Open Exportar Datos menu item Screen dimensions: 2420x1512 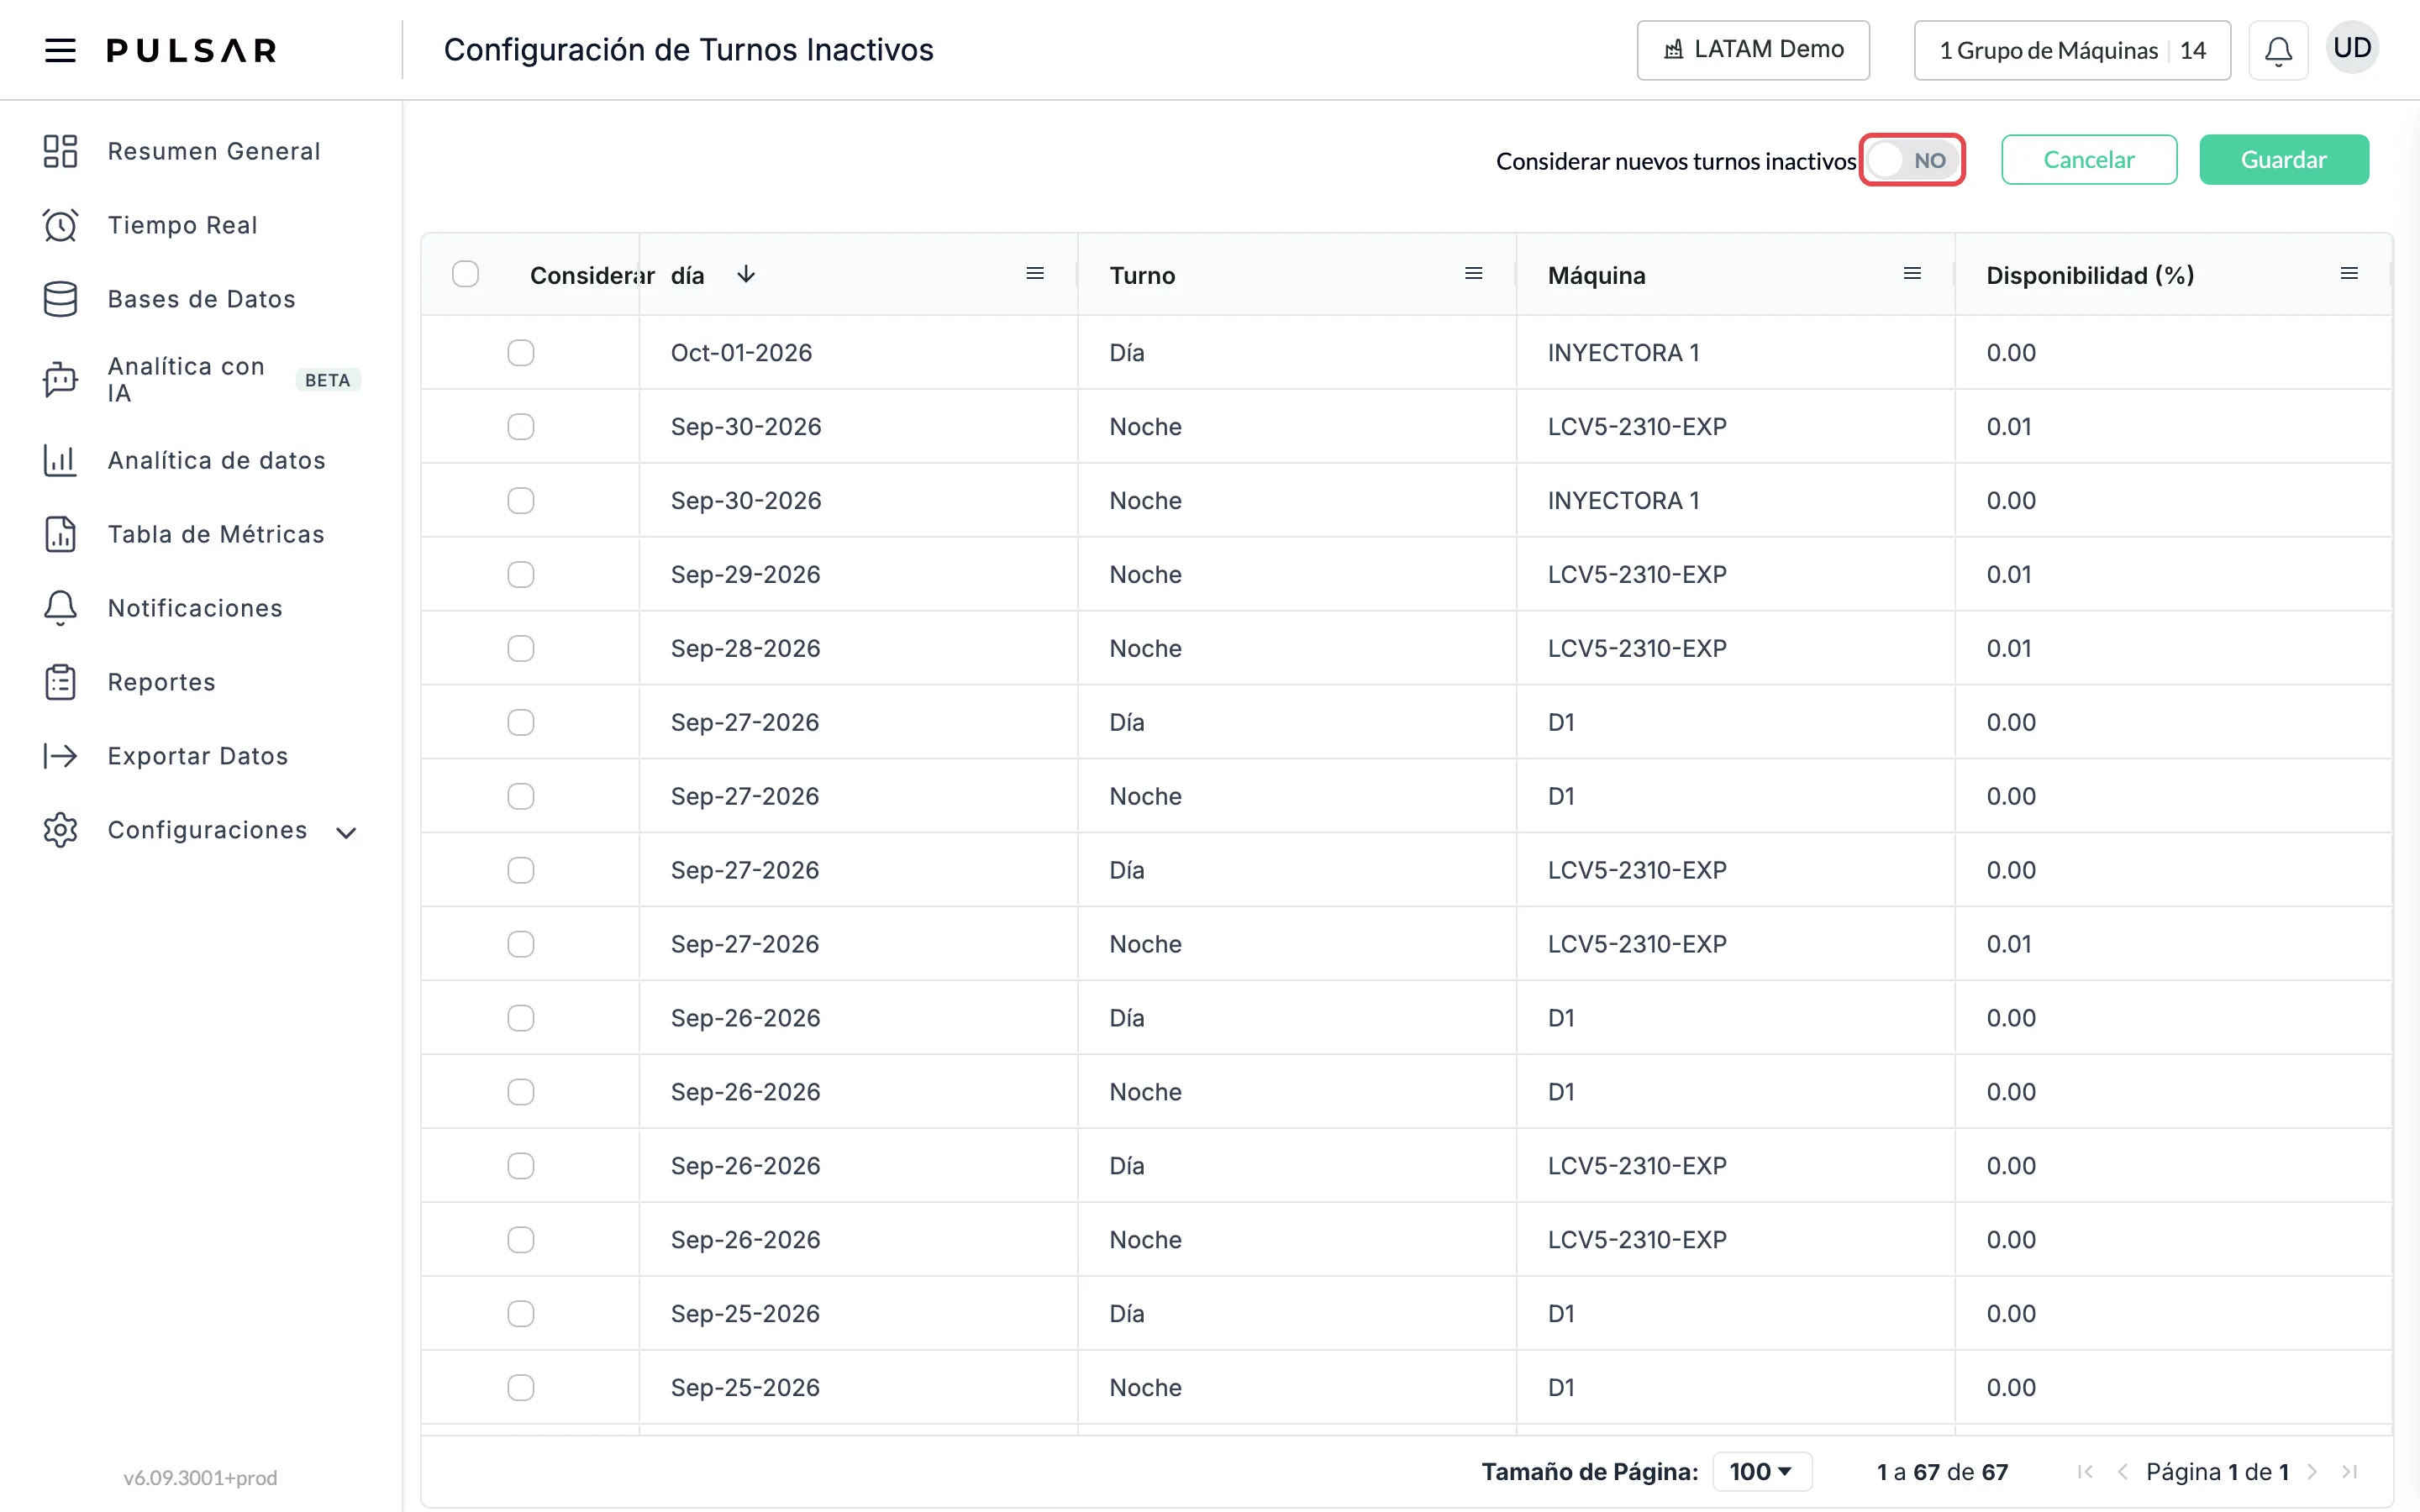tap(197, 756)
